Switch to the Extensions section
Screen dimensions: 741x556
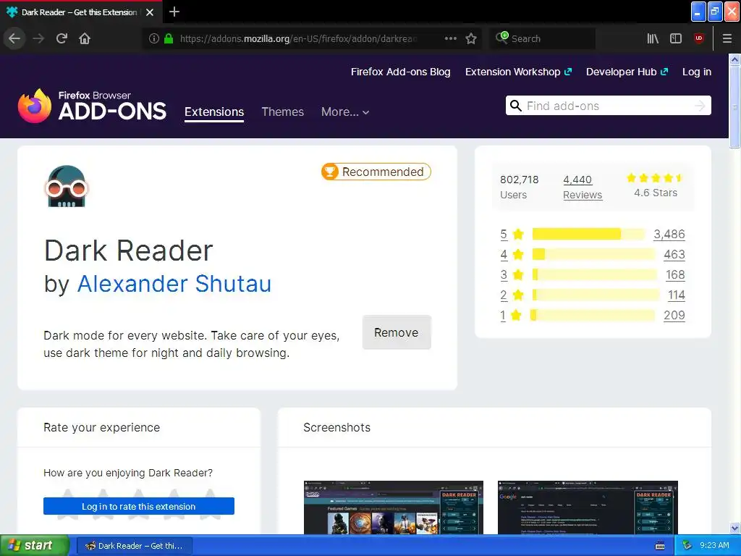pos(214,112)
